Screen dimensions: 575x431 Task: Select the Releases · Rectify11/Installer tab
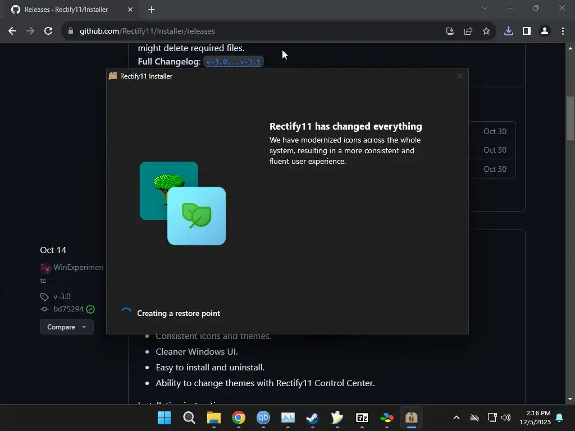72,10
